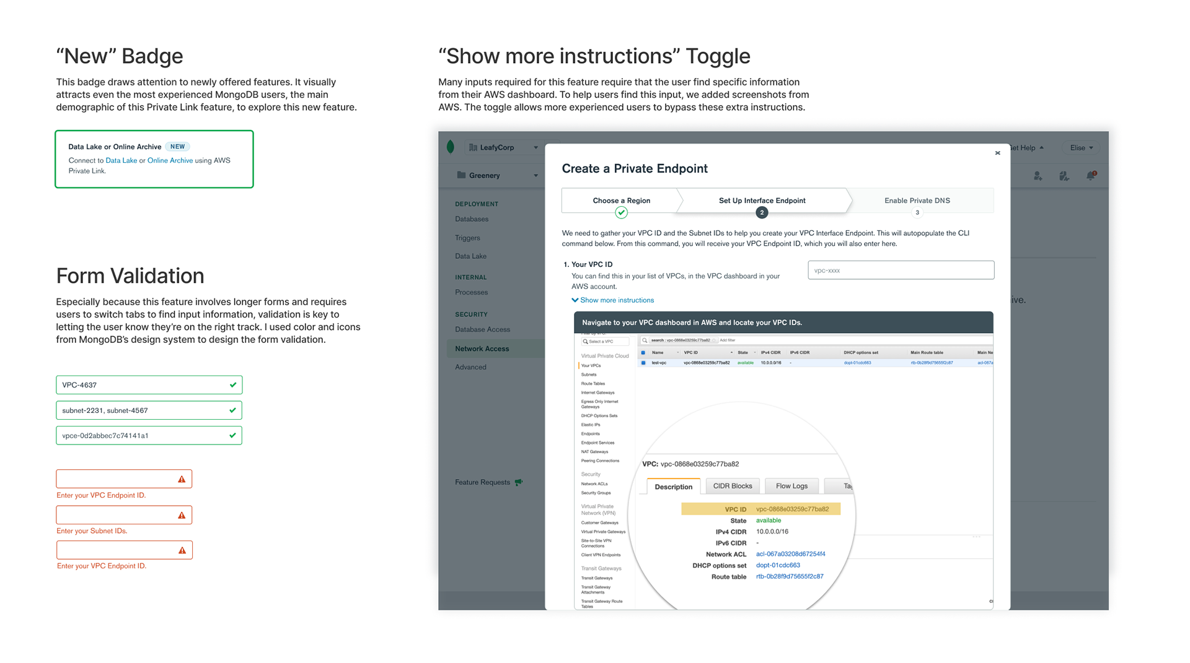Click the invite user icon in the project bar
This screenshot has height=663, width=1190.
pyautogui.click(x=1038, y=176)
